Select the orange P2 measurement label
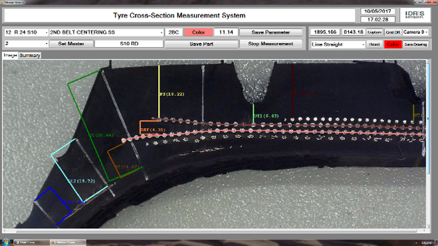Image resolution: width=438 pixels, height=246 pixels. (127, 167)
